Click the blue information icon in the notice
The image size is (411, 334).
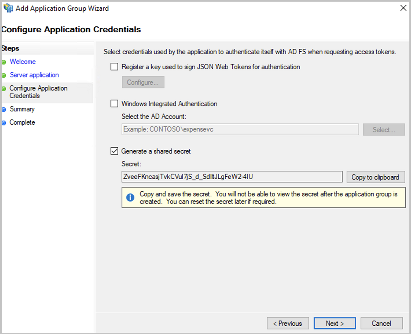click(131, 197)
